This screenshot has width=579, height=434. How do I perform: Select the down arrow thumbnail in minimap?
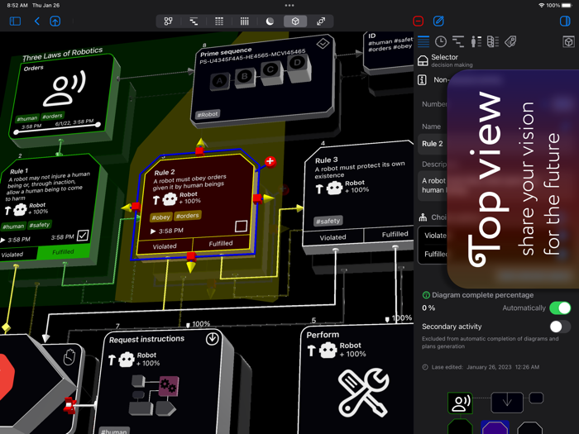click(507, 402)
